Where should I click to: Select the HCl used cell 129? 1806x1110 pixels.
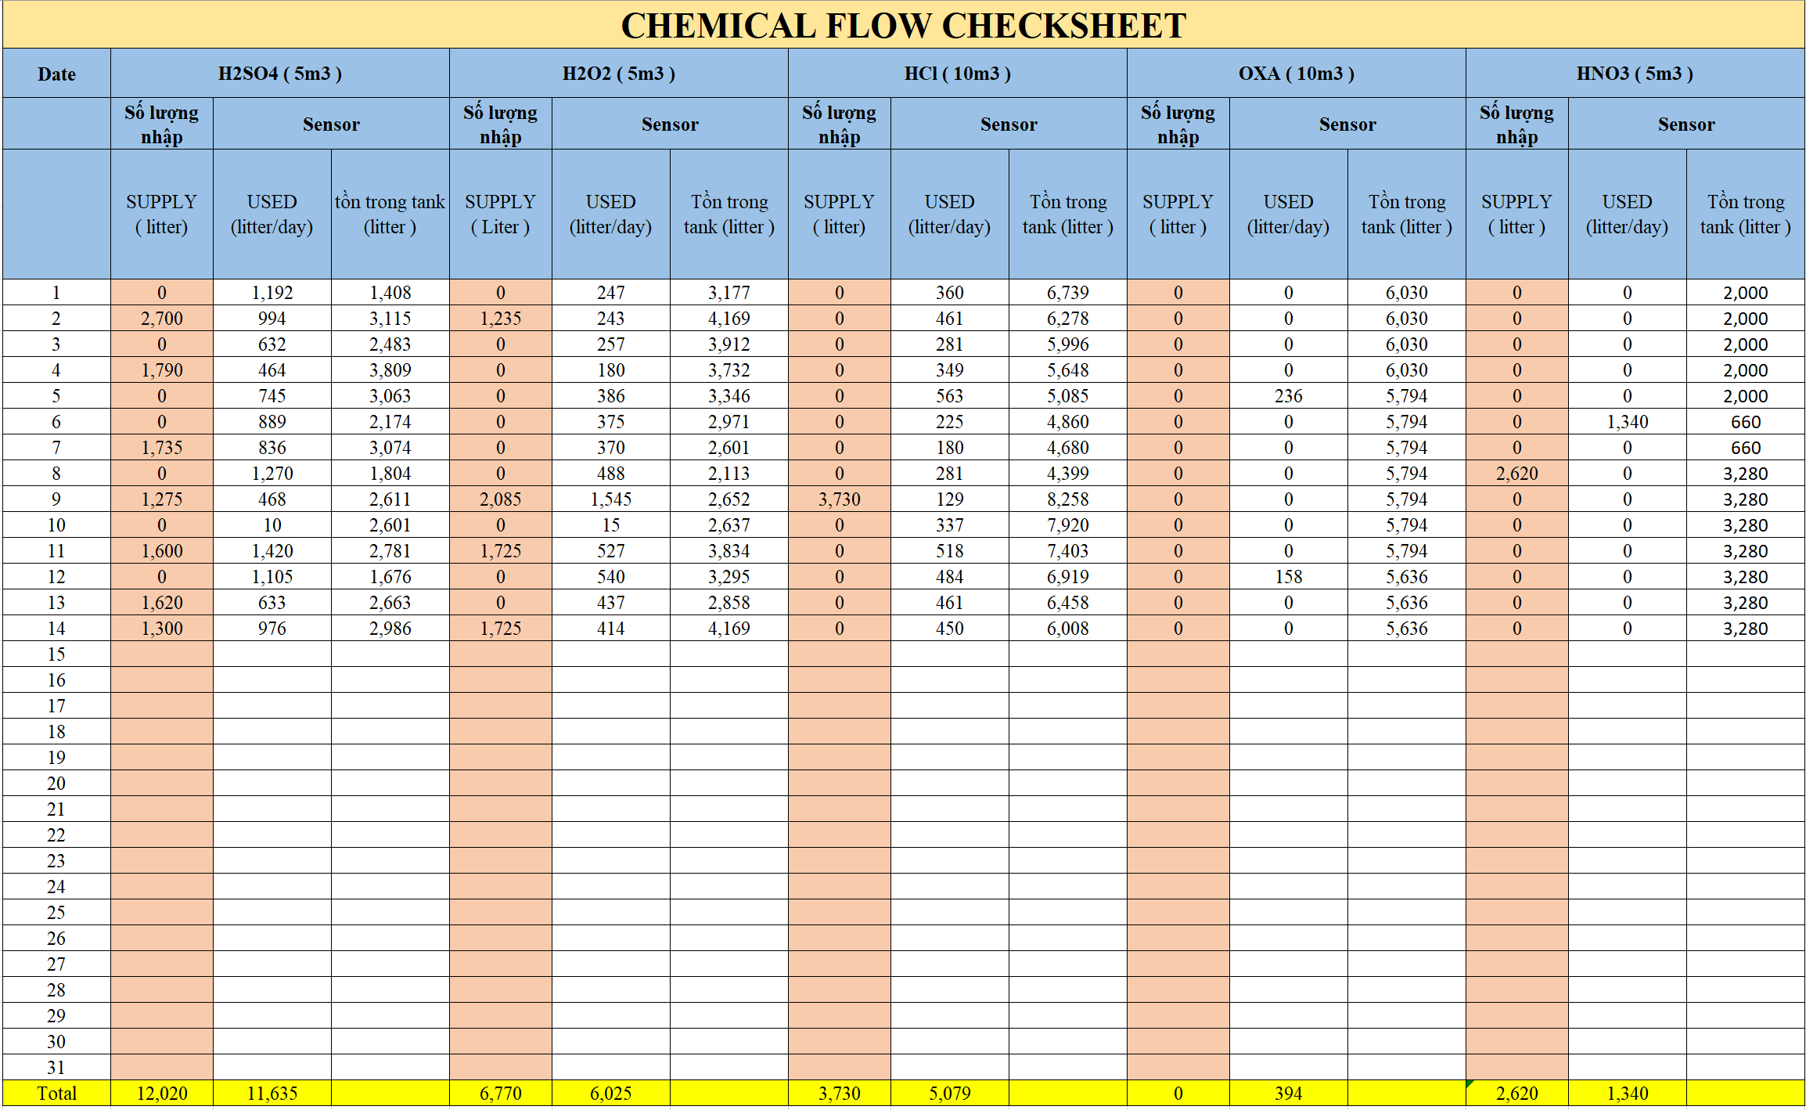950,499
